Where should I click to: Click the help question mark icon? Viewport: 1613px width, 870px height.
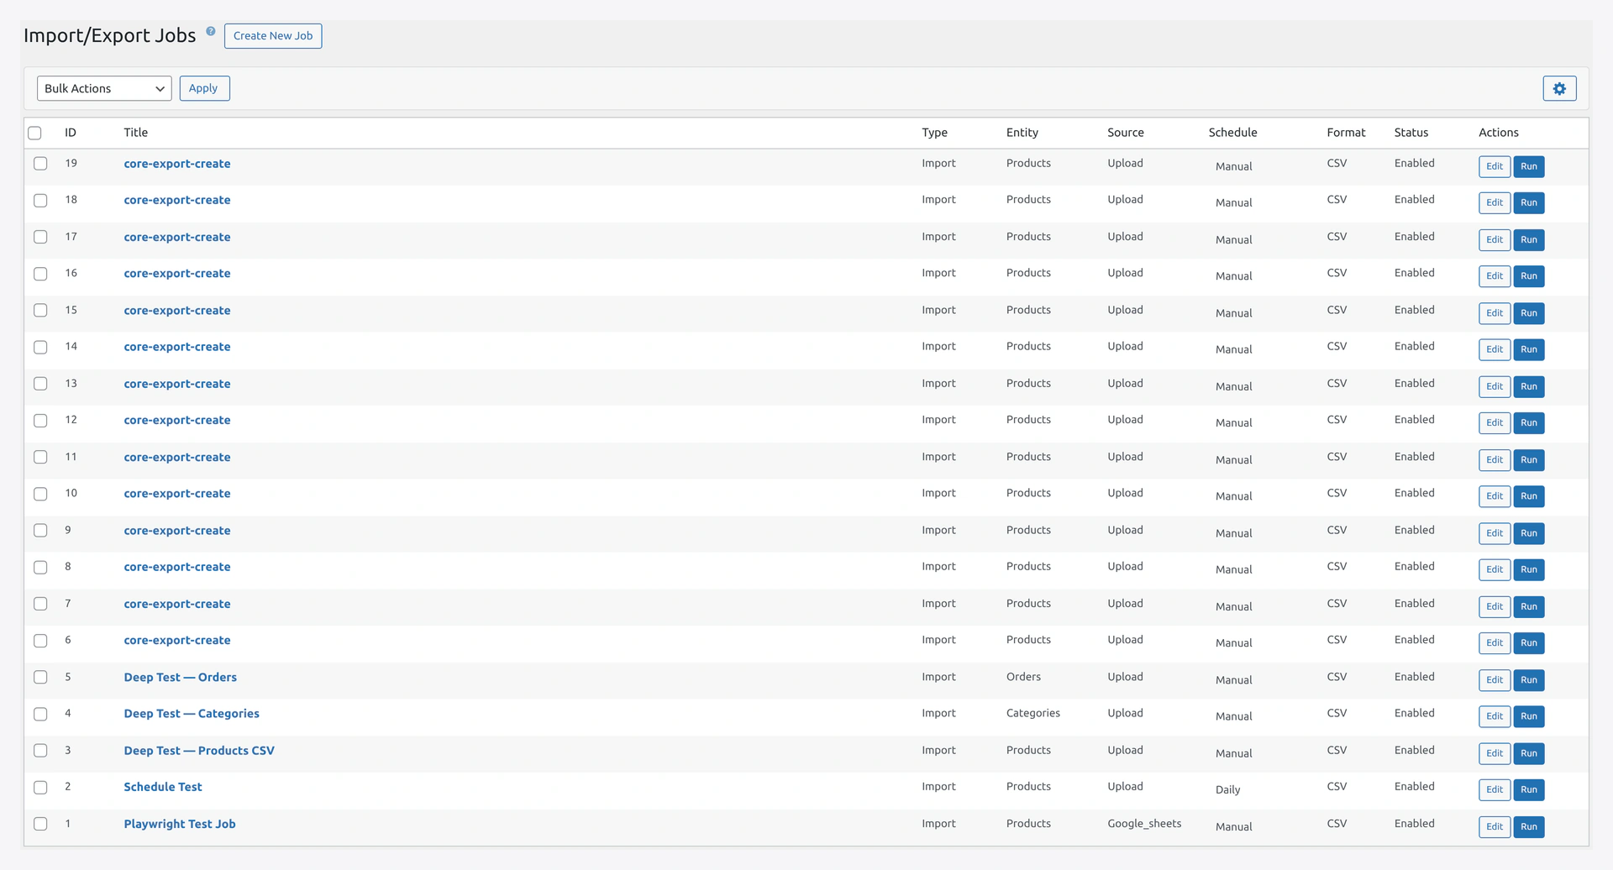click(x=211, y=32)
